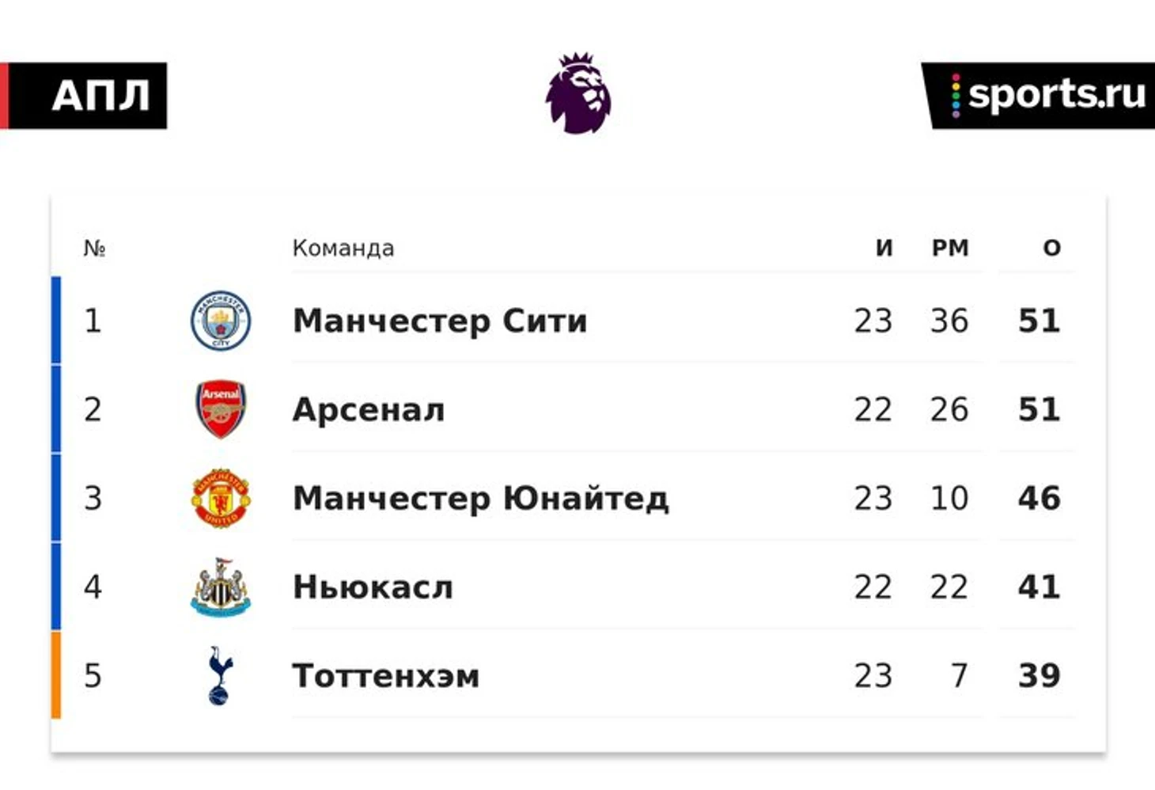Click Manchester United's 46 points value
The height and width of the screenshot is (790, 1155).
coord(1039,498)
